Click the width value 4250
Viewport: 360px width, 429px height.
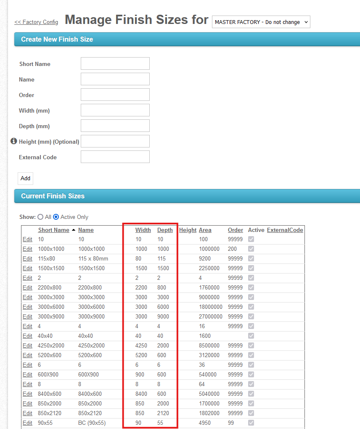(141, 345)
